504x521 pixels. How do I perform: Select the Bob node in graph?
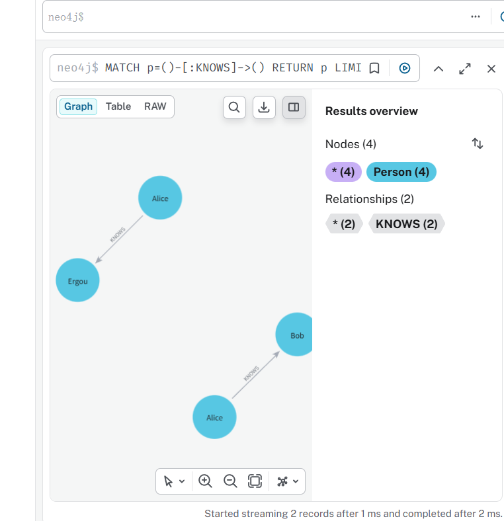tap(296, 335)
